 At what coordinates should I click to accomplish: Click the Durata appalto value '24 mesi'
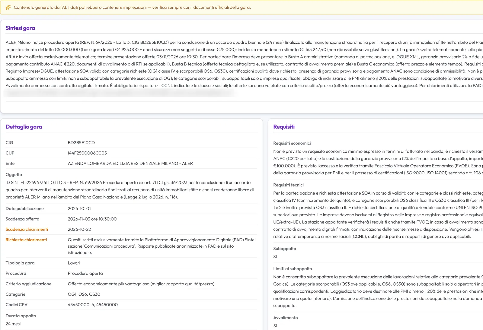[x=13, y=324]
